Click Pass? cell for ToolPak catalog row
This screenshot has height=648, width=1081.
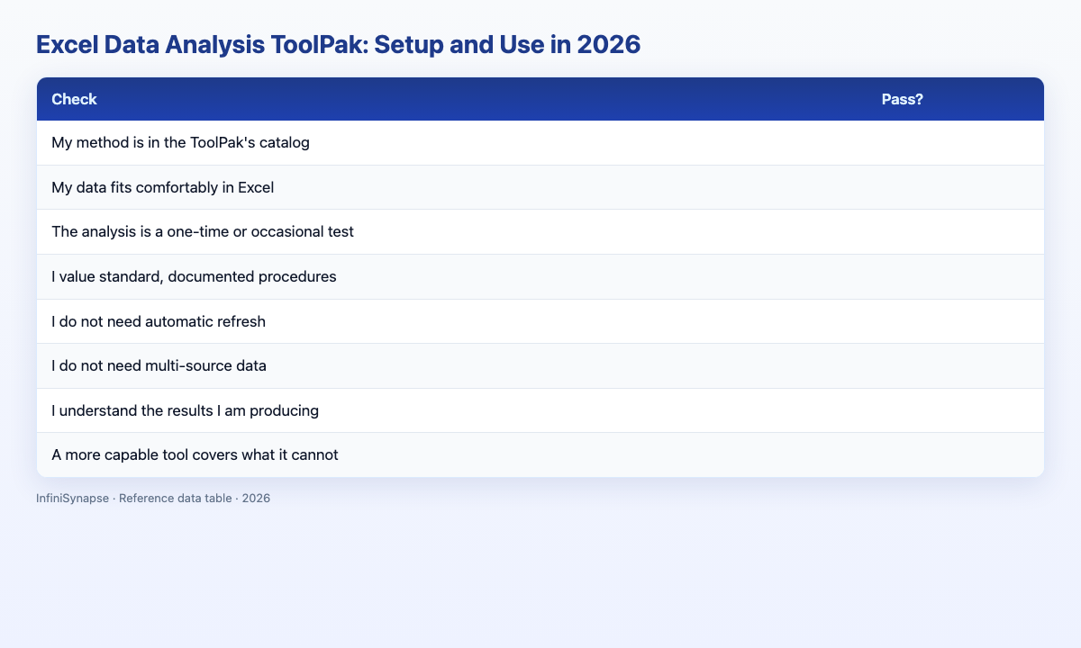(955, 143)
